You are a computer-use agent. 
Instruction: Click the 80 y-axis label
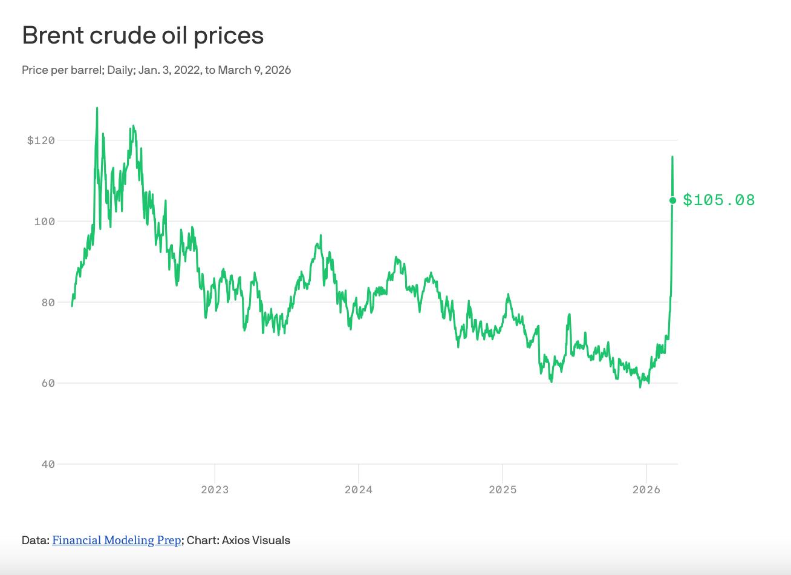click(x=48, y=303)
